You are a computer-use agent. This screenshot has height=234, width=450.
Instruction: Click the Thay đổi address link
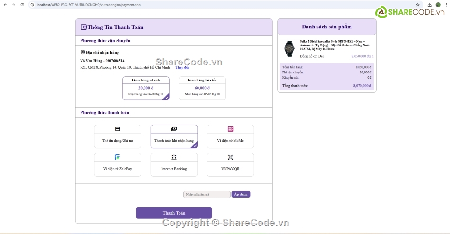182,67
